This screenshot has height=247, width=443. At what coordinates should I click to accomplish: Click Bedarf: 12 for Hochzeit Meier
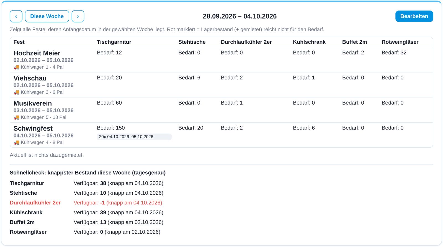(x=109, y=53)
